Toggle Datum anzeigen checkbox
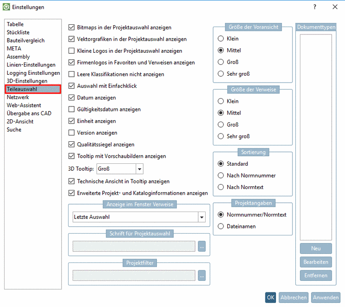 [71, 98]
